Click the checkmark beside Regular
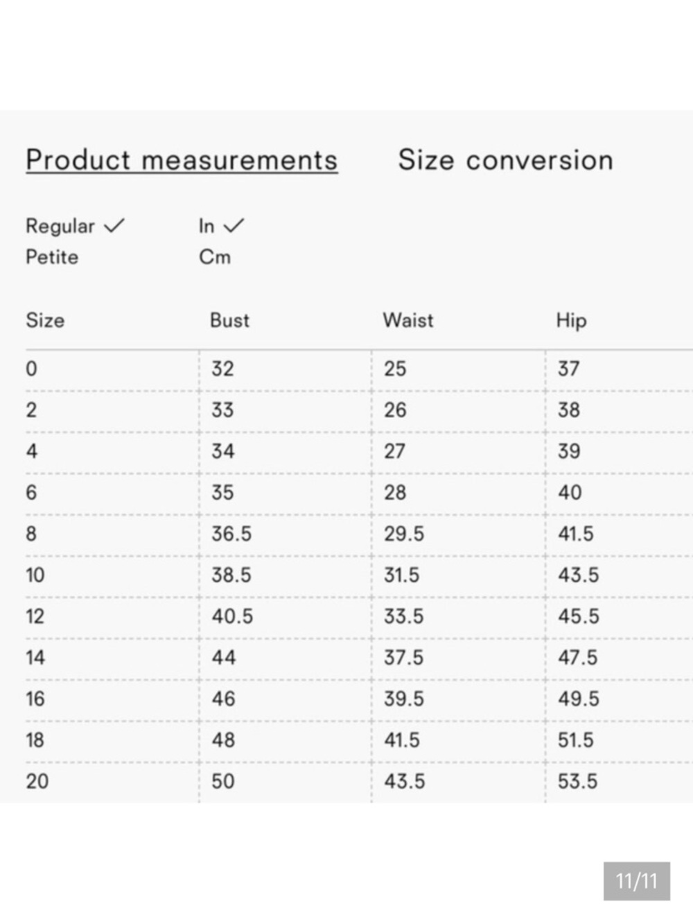Image resolution: width=693 pixels, height=924 pixels. pyautogui.click(x=114, y=225)
